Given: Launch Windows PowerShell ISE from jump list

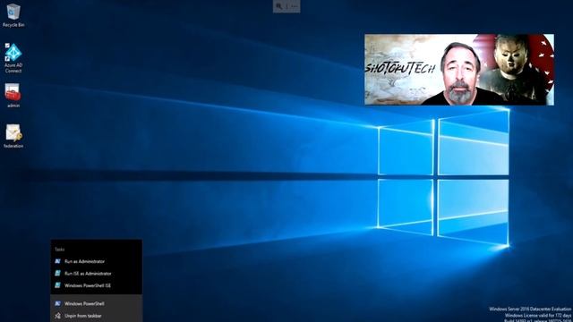Looking at the screenshot, I should pos(96,285).
